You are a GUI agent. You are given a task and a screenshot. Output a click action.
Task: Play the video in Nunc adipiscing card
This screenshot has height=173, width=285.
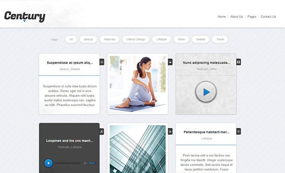[206, 92]
